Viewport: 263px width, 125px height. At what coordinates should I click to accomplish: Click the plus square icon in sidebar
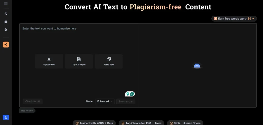click(6, 22)
